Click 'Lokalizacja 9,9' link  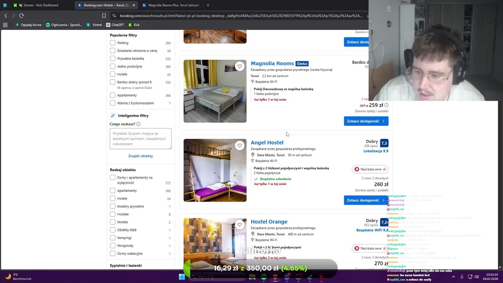point(376,151)
